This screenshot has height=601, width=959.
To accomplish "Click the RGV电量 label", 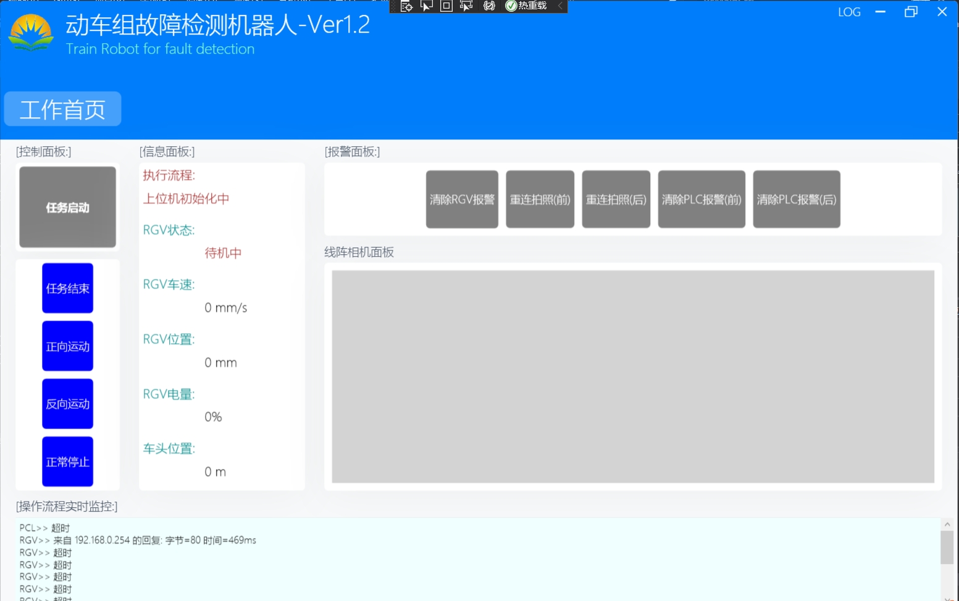I will point(169,394).
